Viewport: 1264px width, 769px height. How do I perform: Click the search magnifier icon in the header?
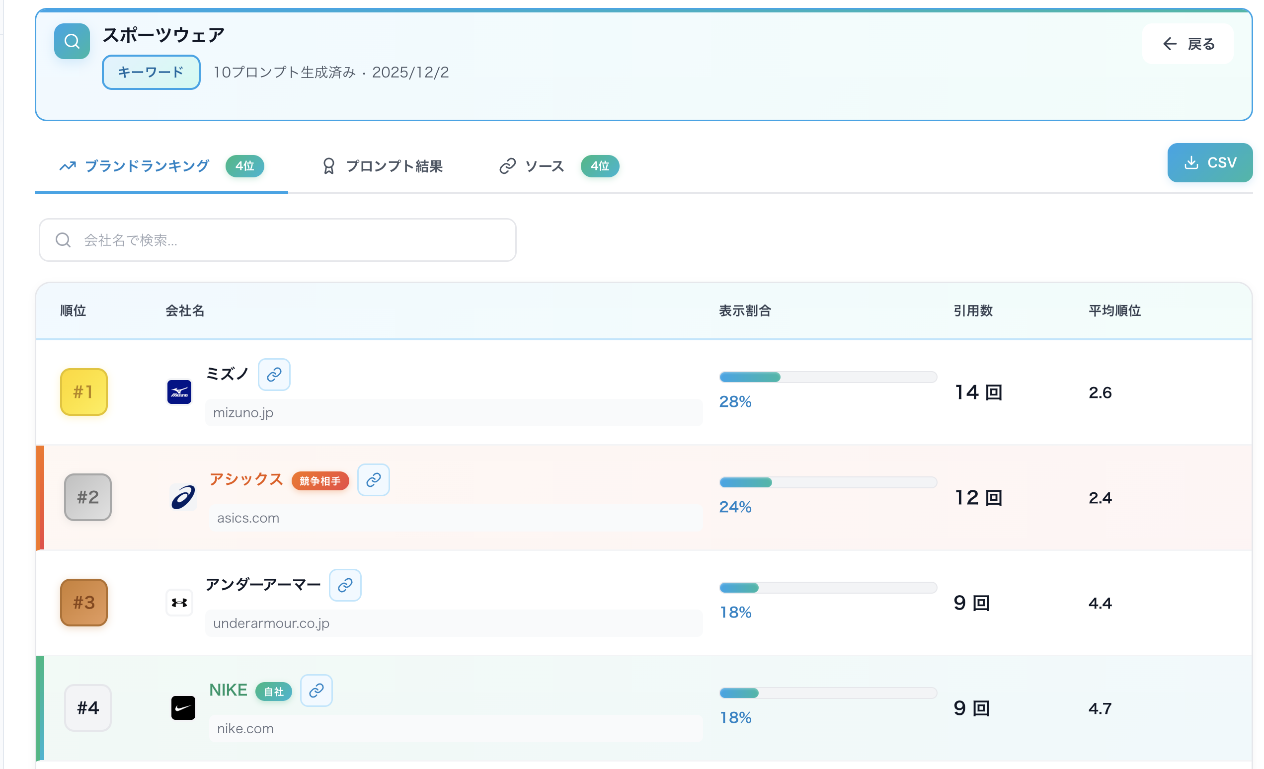tap(72, 41)
